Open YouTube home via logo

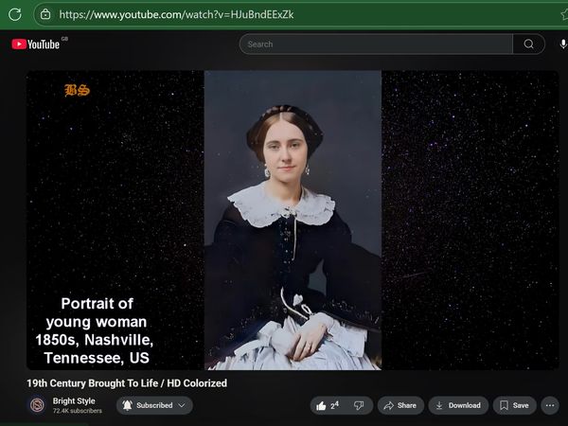(36, 44)
